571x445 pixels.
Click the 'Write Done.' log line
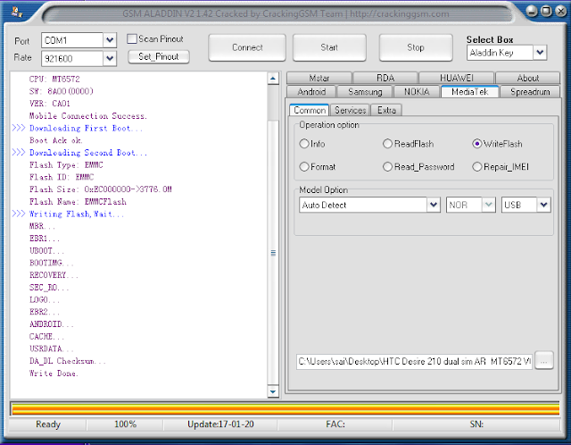tap(54, 374)
